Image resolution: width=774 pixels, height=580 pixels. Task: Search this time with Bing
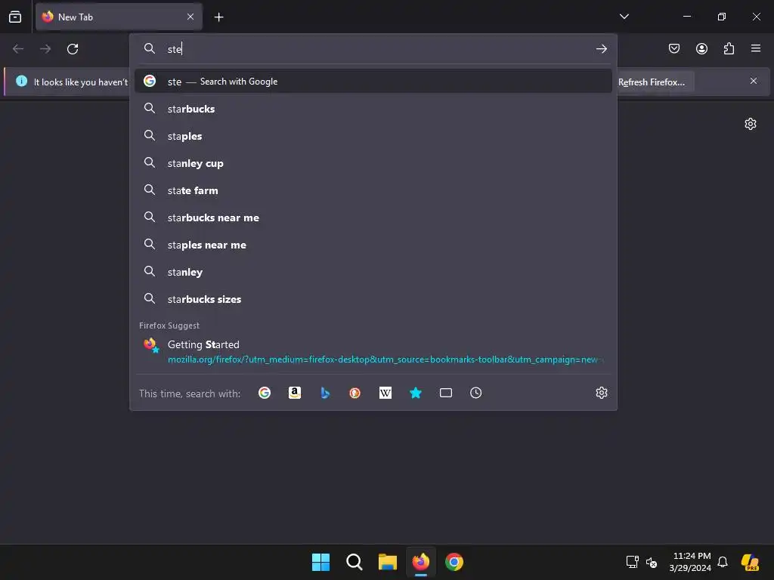pos(325,393)
